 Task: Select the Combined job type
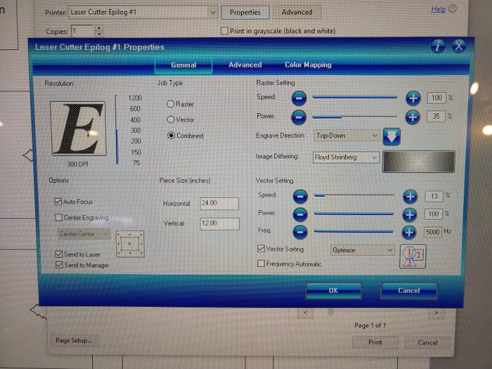coord(171,135)
